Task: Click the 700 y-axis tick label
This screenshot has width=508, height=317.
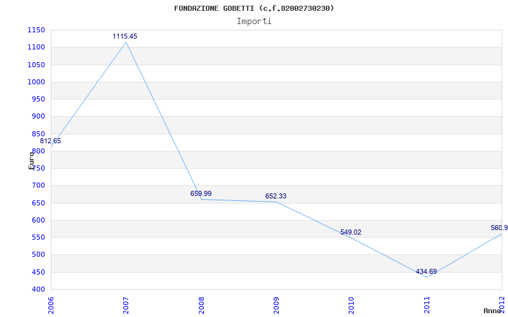Action: [37, 186]
